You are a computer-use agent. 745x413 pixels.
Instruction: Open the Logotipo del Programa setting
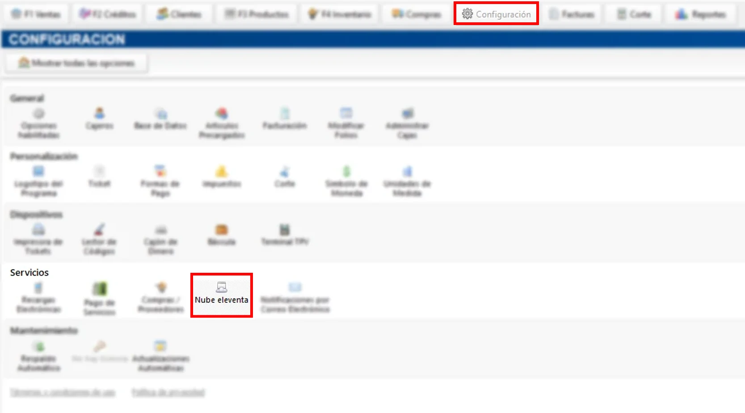[38, 179]
